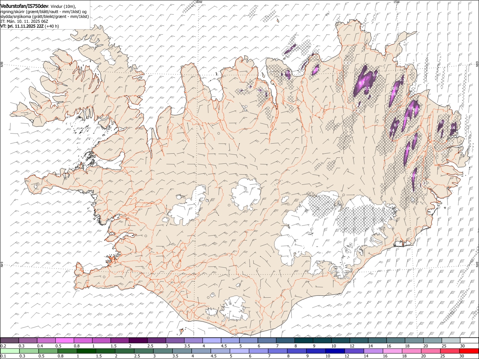Click the 7 blue swatch in lower scale
This screenshot has width=479, height=359.
pos(278,351)
